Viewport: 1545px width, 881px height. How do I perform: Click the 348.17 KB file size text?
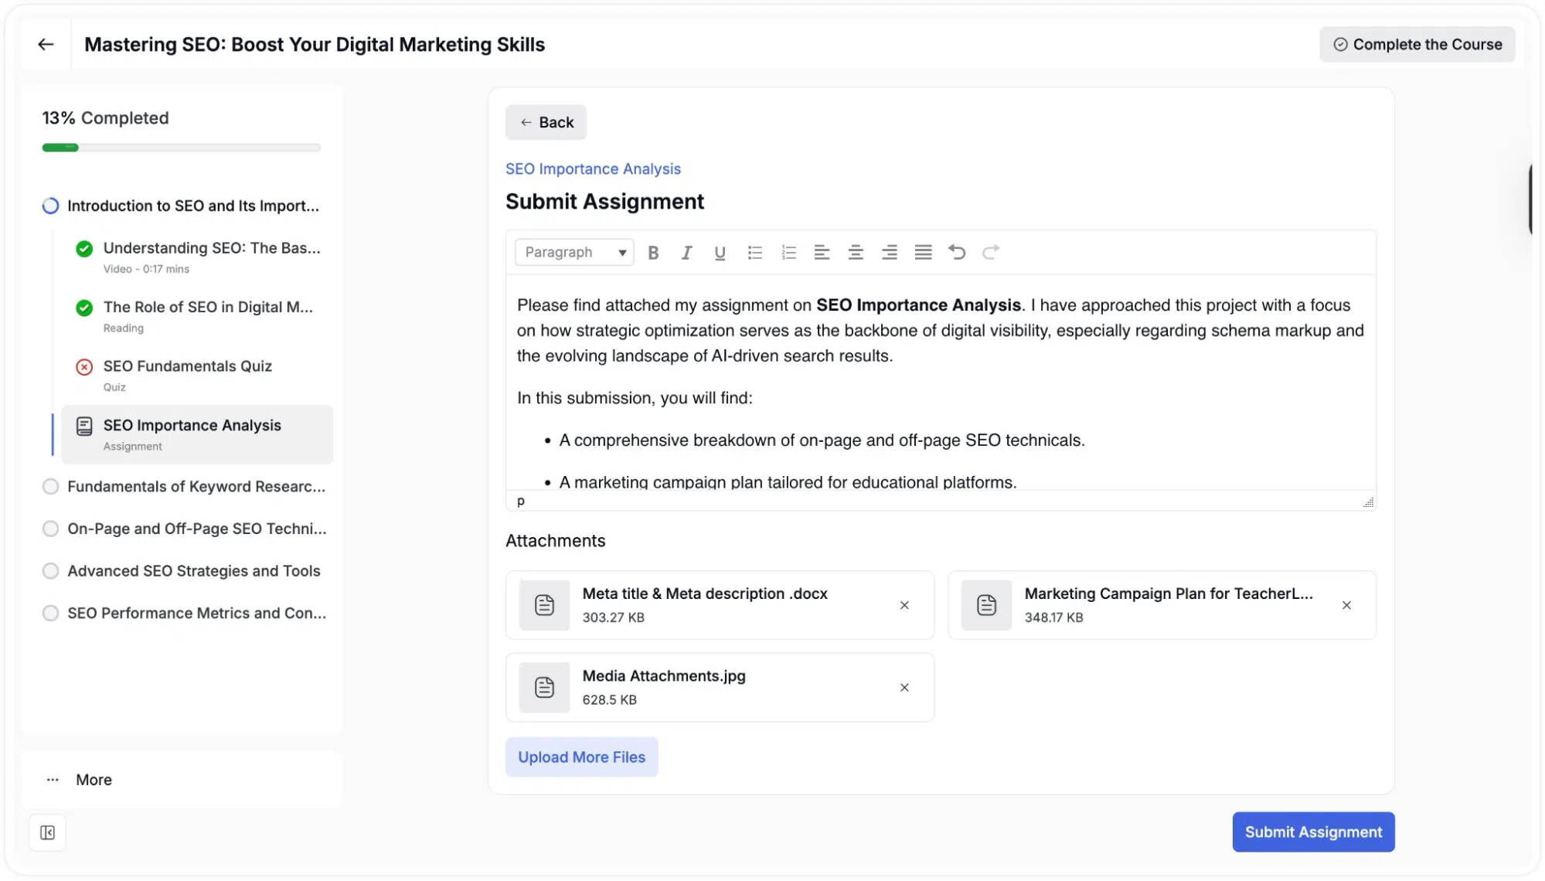click(1053, 617)
